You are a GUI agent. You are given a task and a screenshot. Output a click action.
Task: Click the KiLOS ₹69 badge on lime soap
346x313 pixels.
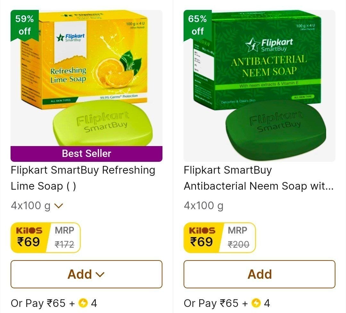click(29, 237)
